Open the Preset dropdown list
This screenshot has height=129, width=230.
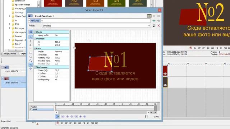coord(149,26)
